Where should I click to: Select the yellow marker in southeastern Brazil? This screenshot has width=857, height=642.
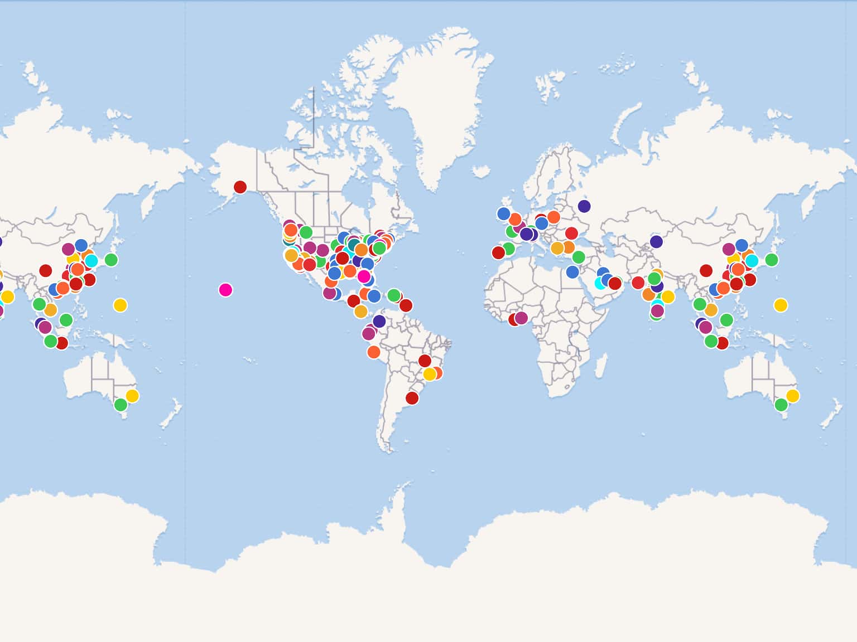tap(429, 374)
